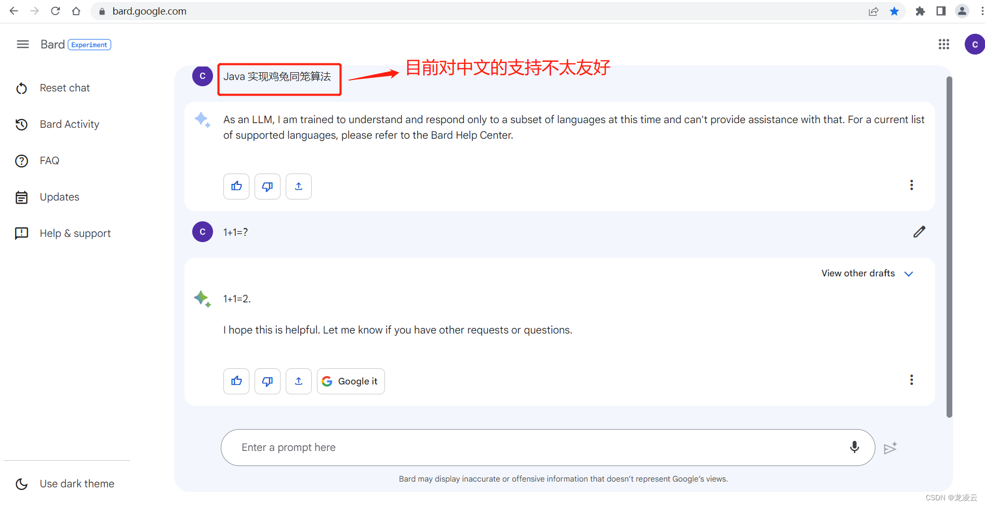985x506 pixels.
Task: Select Reset chat in the sidebar
Action: [65, 88]
